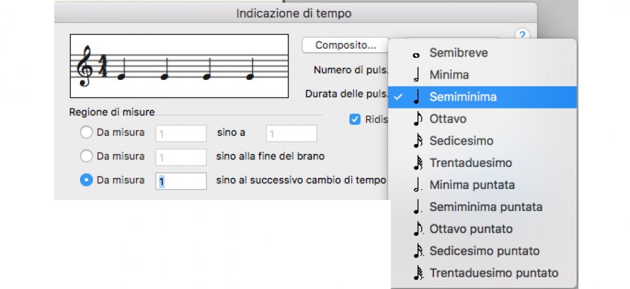Click the active measure number field
The width and height of the screenshot is (630, 289).
coord(181,181)
